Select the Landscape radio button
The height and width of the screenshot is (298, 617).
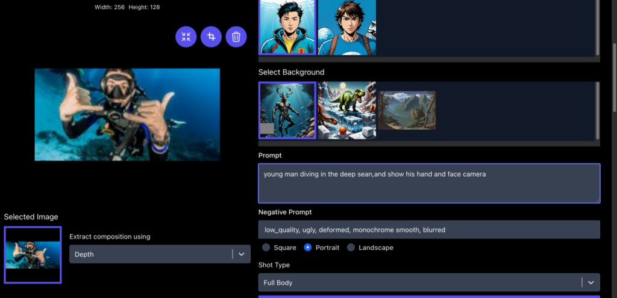coord(351,248)
